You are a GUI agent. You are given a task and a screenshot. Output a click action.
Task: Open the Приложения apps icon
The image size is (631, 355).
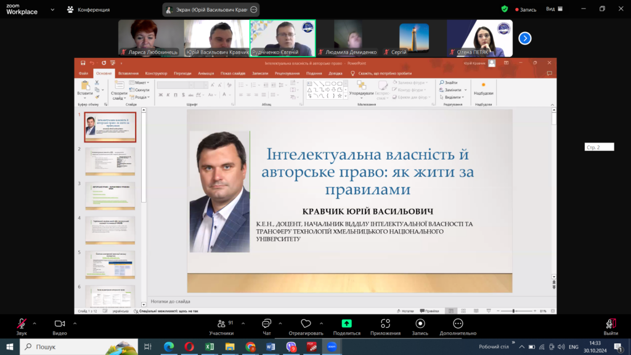click(386, 324)
